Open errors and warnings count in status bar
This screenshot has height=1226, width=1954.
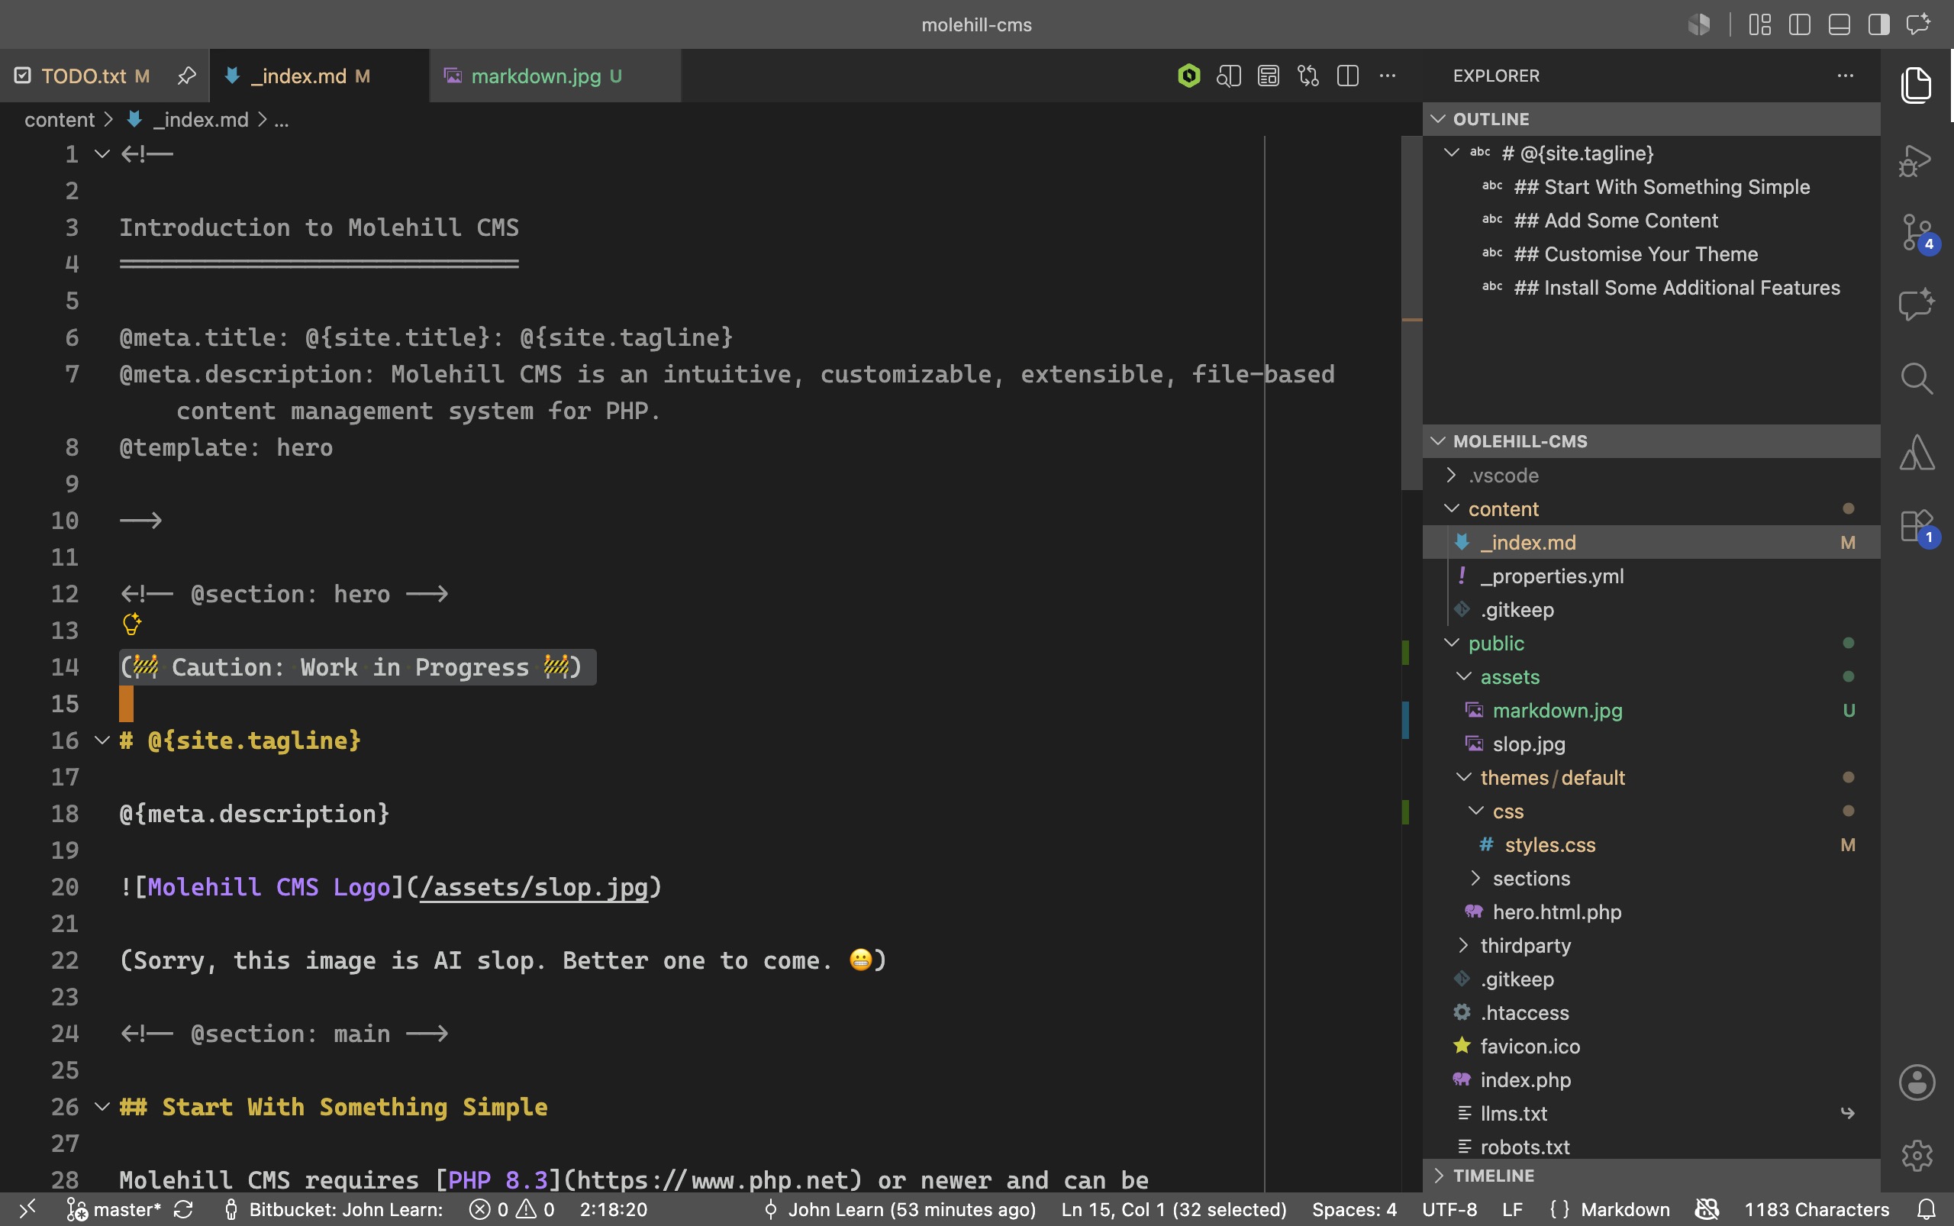point(511,1209)
